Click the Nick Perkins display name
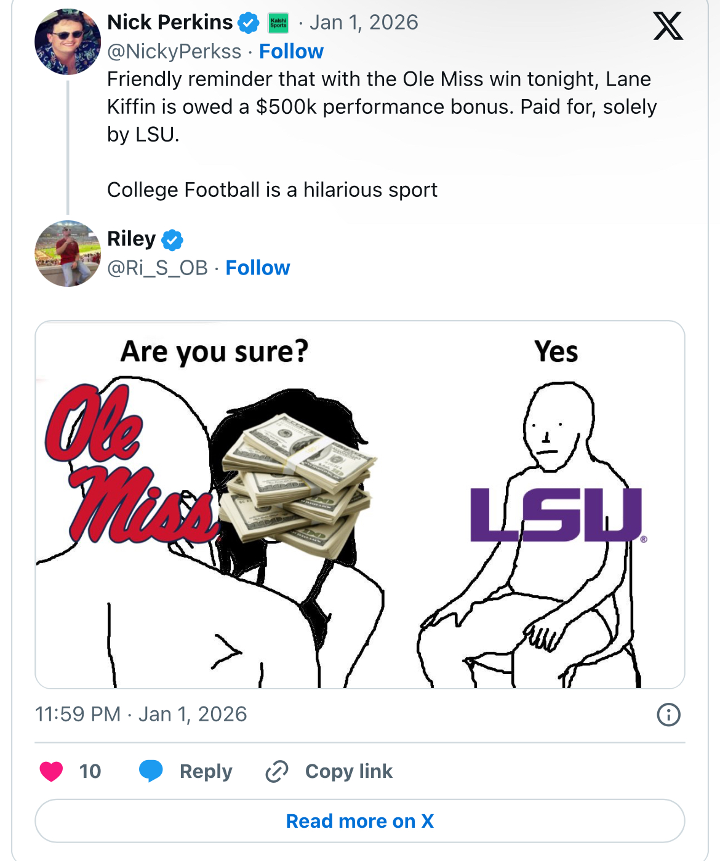 pos(170,22)
